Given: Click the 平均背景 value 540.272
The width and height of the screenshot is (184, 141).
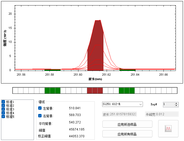Looking at the screenshot, I should click(x=75, y=122).
